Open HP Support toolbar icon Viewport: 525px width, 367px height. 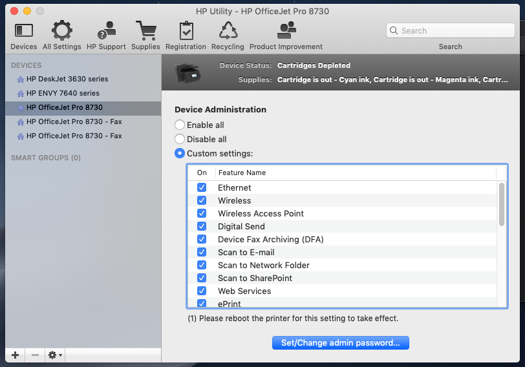[x=106, y=30]
